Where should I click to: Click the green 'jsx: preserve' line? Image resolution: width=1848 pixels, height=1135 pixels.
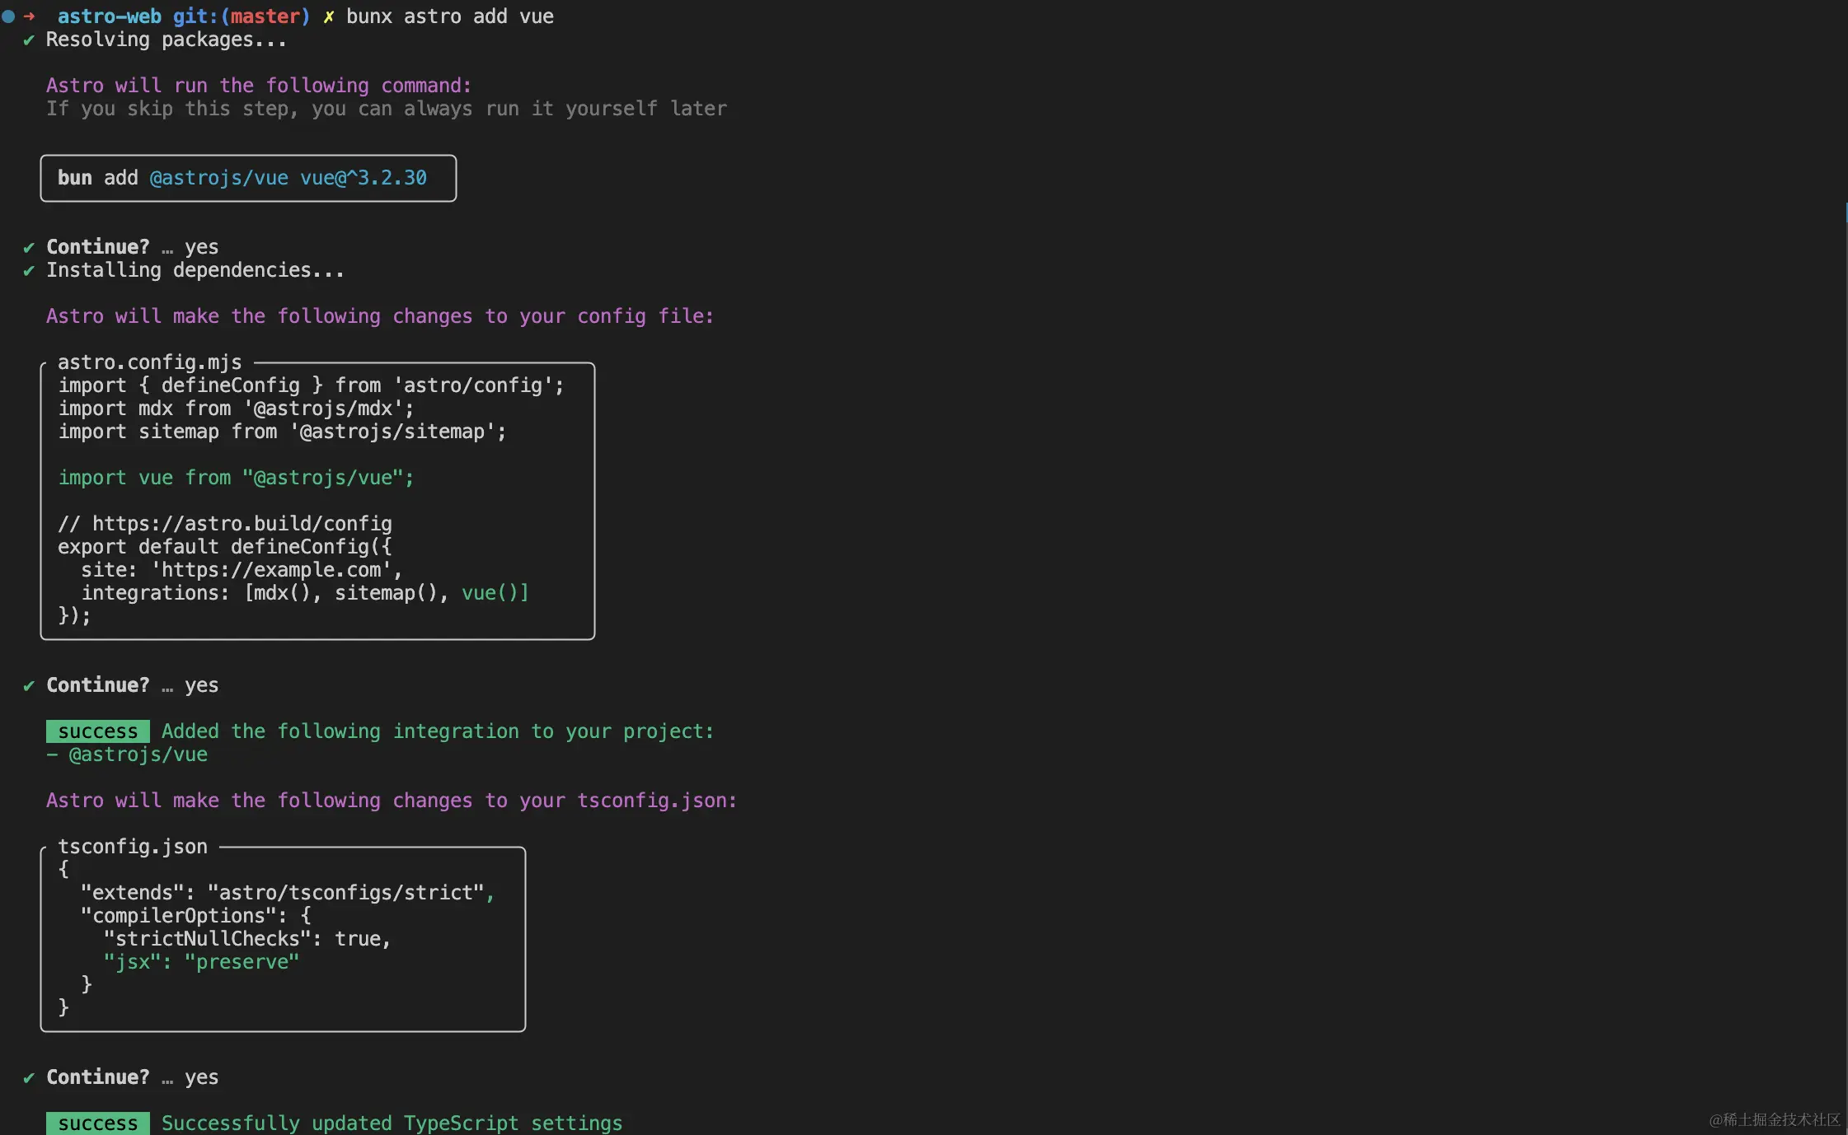click(x=201, y=962)
